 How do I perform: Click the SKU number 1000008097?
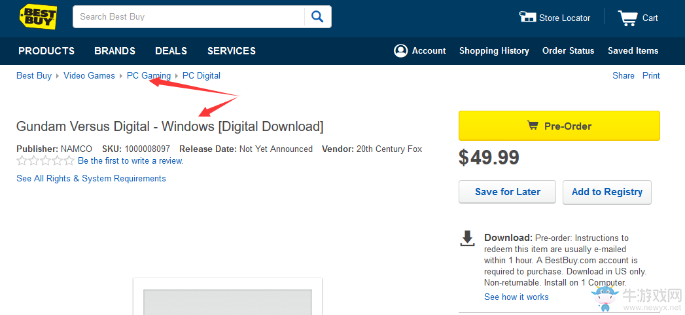[x=147, y=149]
